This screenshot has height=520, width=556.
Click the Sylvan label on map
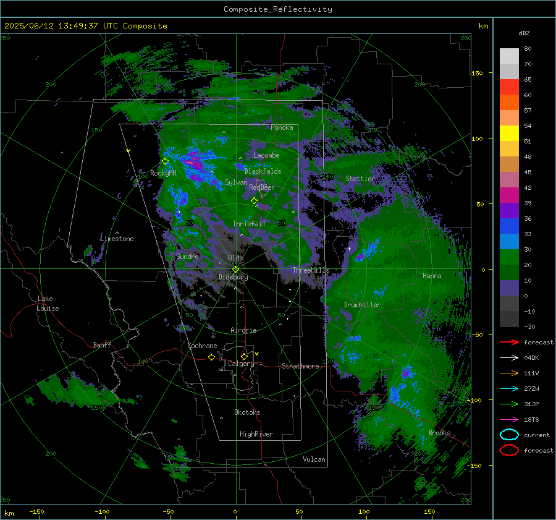point(236,182)
